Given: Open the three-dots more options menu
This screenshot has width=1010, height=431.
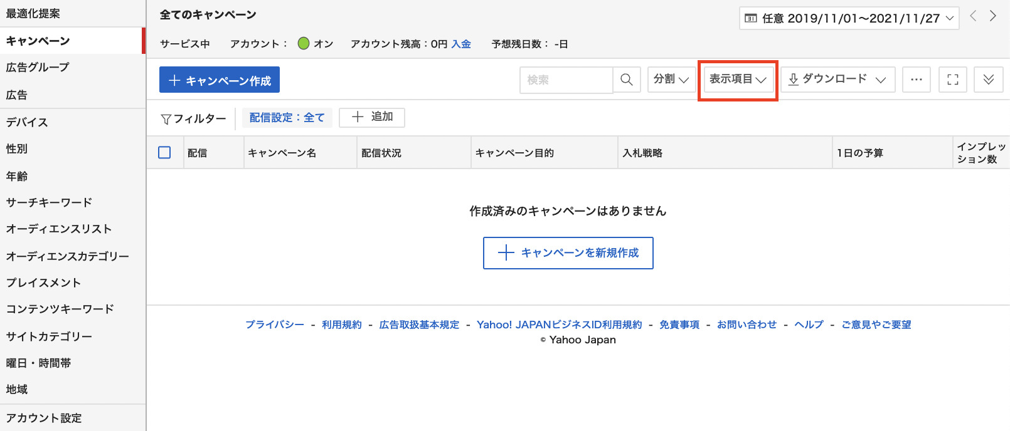Looking at the screenshot, I should pyautogui.click(x=916, y=80).
